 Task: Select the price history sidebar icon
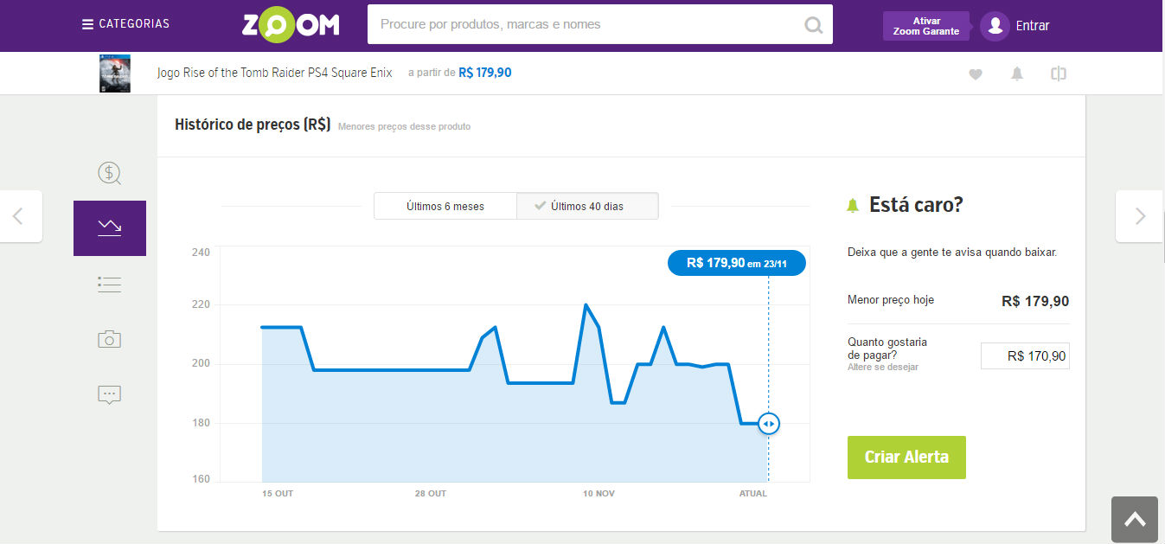[110, 228]
